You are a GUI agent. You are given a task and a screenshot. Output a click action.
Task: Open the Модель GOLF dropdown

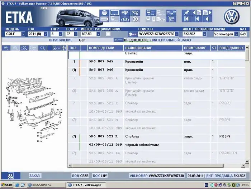click(x=23, y=34)
